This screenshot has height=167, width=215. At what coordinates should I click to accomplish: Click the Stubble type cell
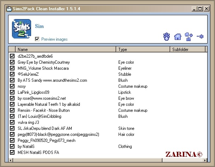[125, 74]
